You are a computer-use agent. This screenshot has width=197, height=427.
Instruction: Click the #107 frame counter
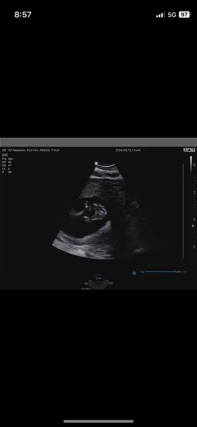pyautogui.click(x=179, y=272)
